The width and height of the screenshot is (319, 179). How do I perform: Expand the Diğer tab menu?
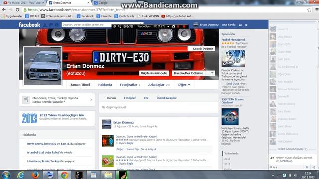(x=184, y=85)
